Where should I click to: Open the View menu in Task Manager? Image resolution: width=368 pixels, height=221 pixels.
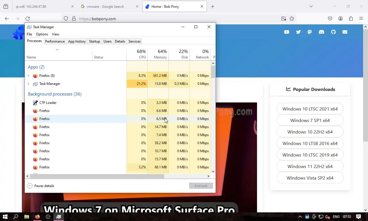[x=55, y=34]
